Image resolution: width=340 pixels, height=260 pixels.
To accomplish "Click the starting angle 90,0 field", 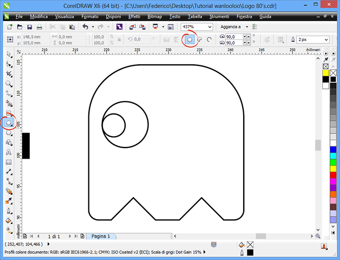I will click(234, 37).
